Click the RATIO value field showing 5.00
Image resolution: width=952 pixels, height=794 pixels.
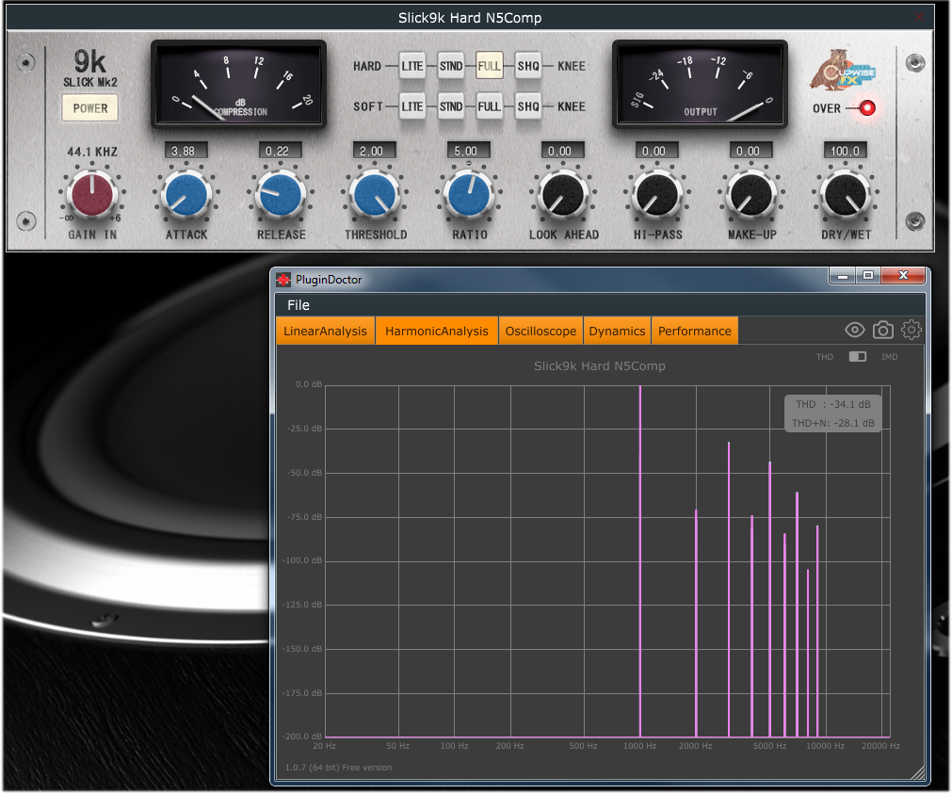tap(469, 151)
